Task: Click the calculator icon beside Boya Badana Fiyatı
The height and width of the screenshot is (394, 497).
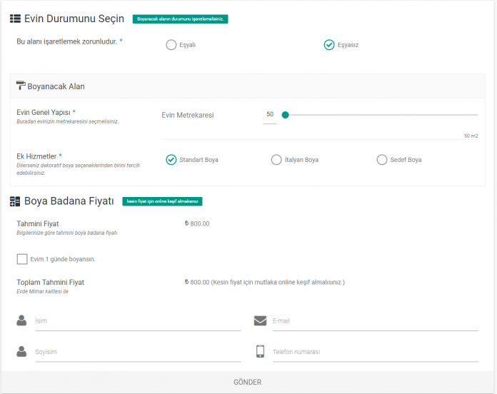Action: 15,201
